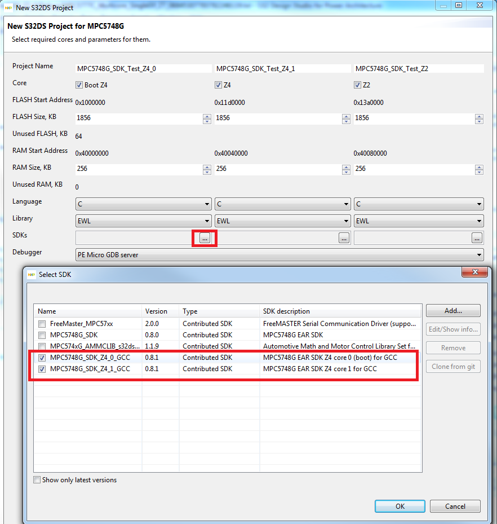Check the MPC574xG_AMMCLIB SDK checkbox
This screenshot has height=524, width=497.
pyautogui.click(x=42, y=346)
